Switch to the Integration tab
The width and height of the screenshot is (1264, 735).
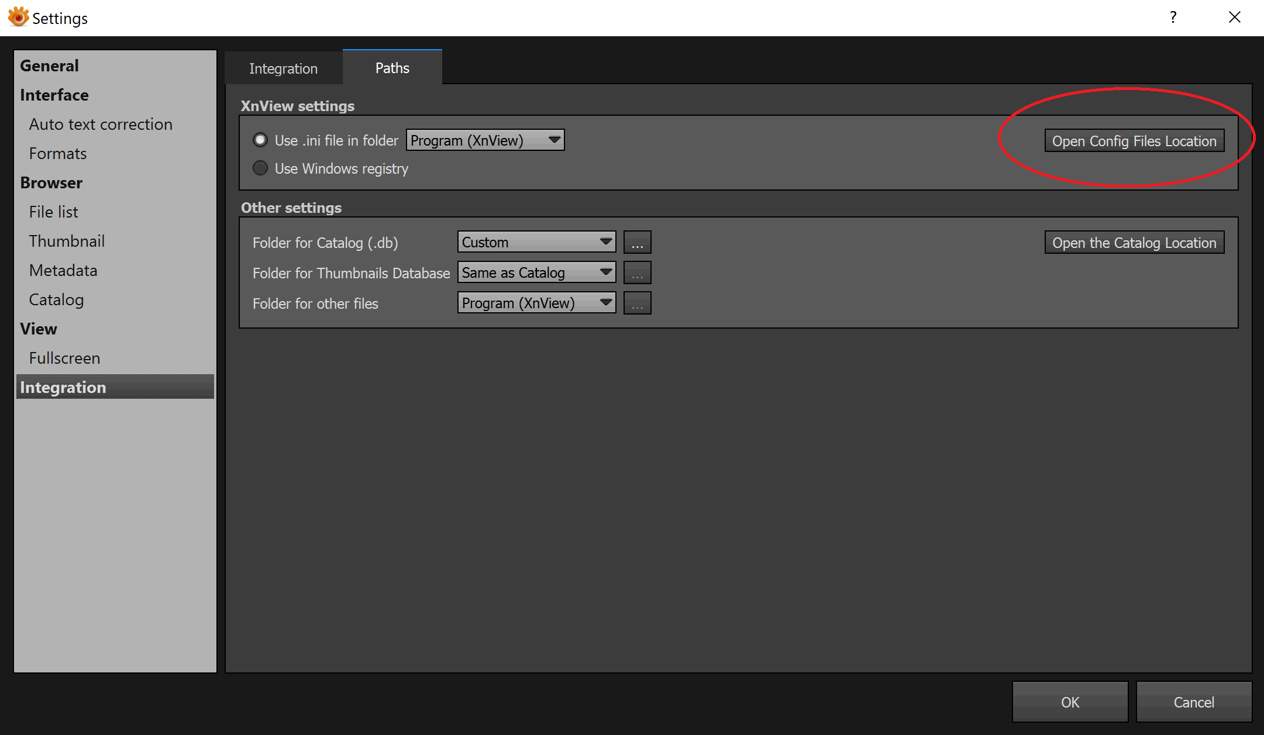point(283,68)
